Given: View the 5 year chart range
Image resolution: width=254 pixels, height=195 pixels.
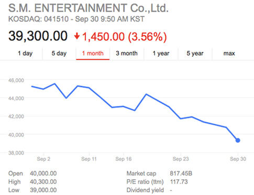Looking at the screenshot, I should (195, 53).
